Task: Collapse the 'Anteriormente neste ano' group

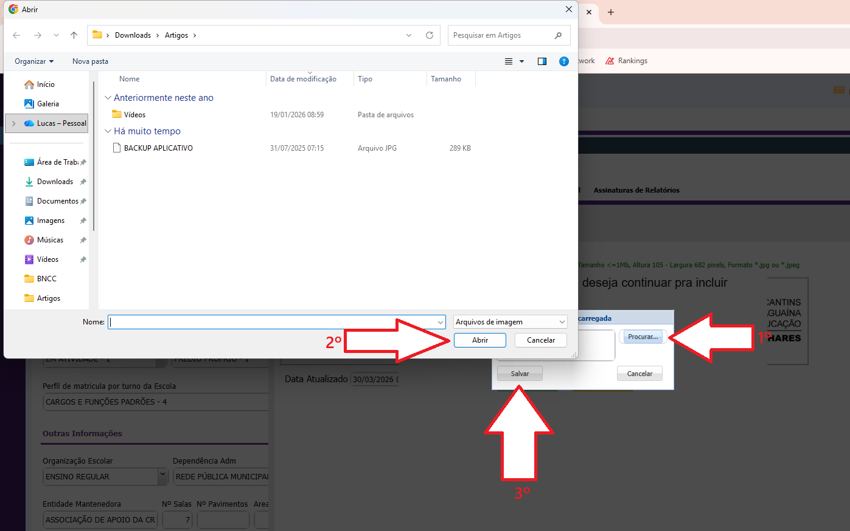Action: 108,98
